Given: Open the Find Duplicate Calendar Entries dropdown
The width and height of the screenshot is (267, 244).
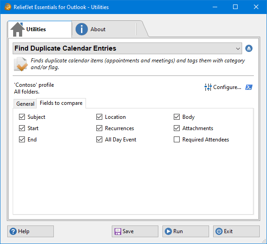Looking at the screenshot, I should (127, 48).
